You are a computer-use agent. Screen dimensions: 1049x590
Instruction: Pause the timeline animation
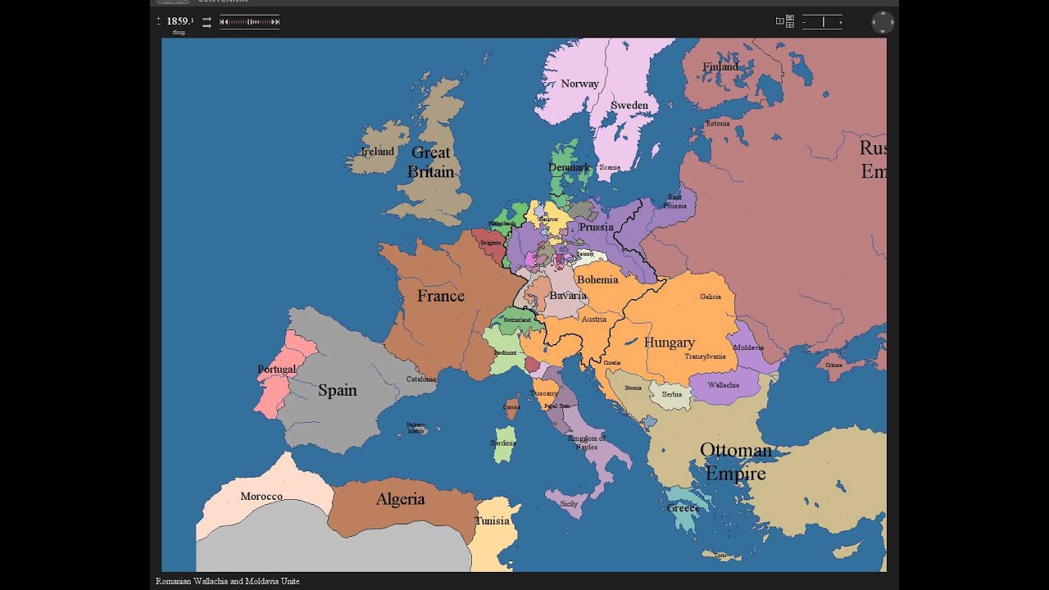tap(249, 22)
